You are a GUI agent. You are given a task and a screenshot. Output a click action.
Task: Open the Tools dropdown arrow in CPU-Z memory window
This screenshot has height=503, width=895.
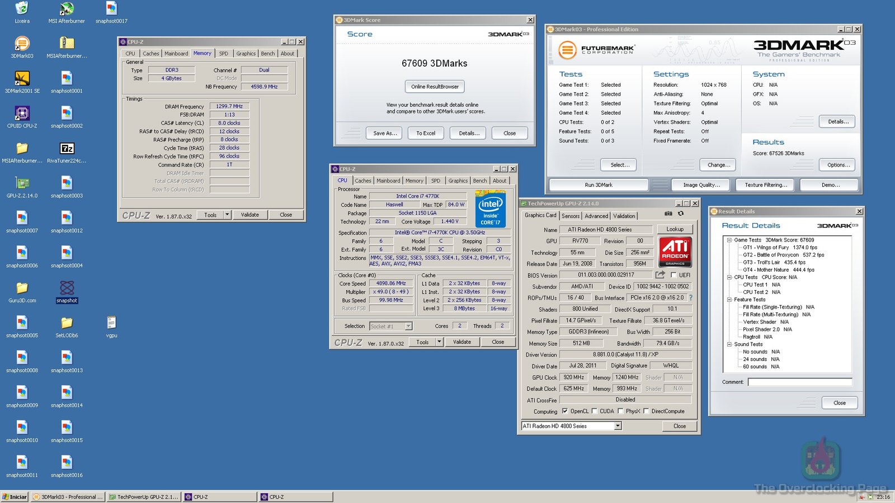point(227,215)
